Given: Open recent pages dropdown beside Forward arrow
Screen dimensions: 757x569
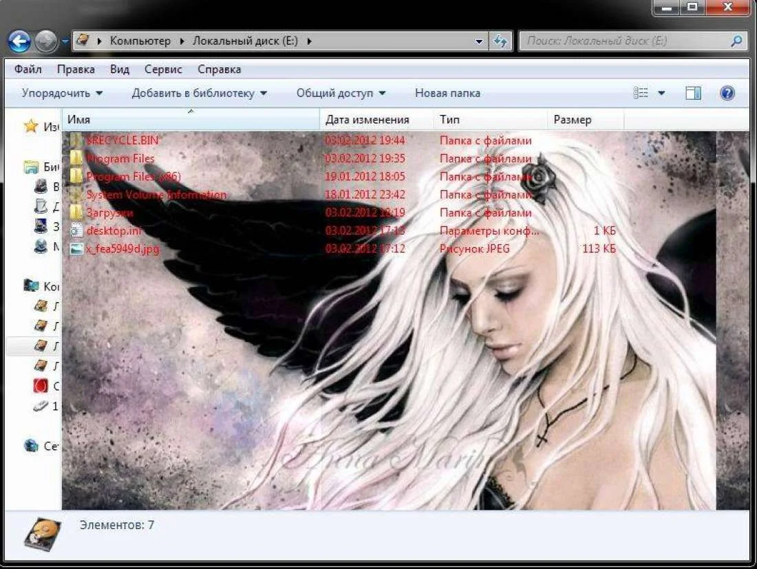Looking at the screenshot, I should click(x=65, y=41).
